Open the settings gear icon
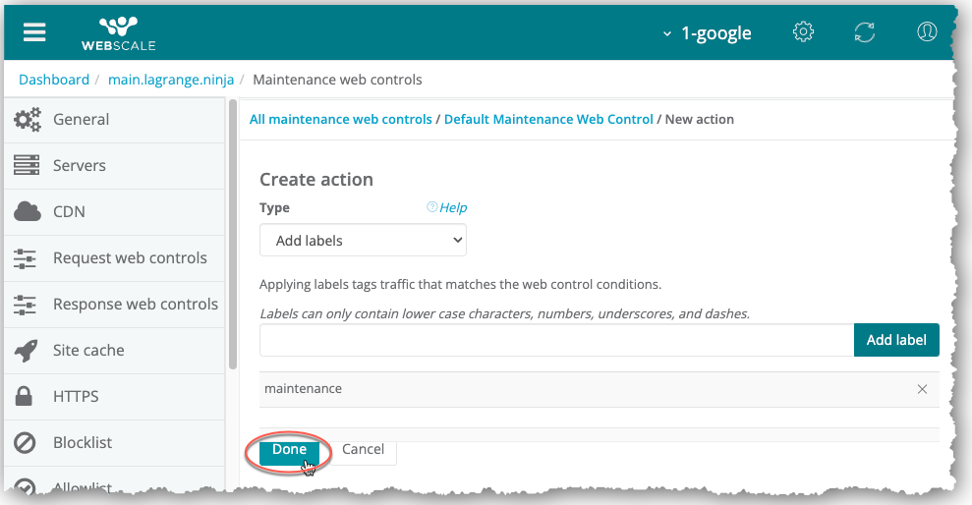The image size is (972, 505). point(803,32)
